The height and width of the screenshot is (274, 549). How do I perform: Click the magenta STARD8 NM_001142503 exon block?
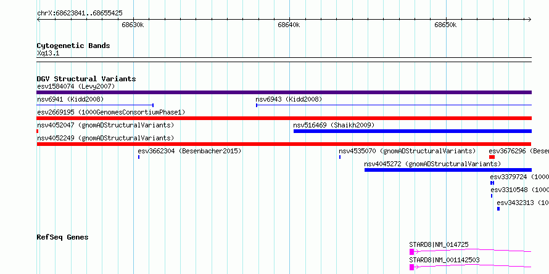pyautogui.click(x=411, y=267)
